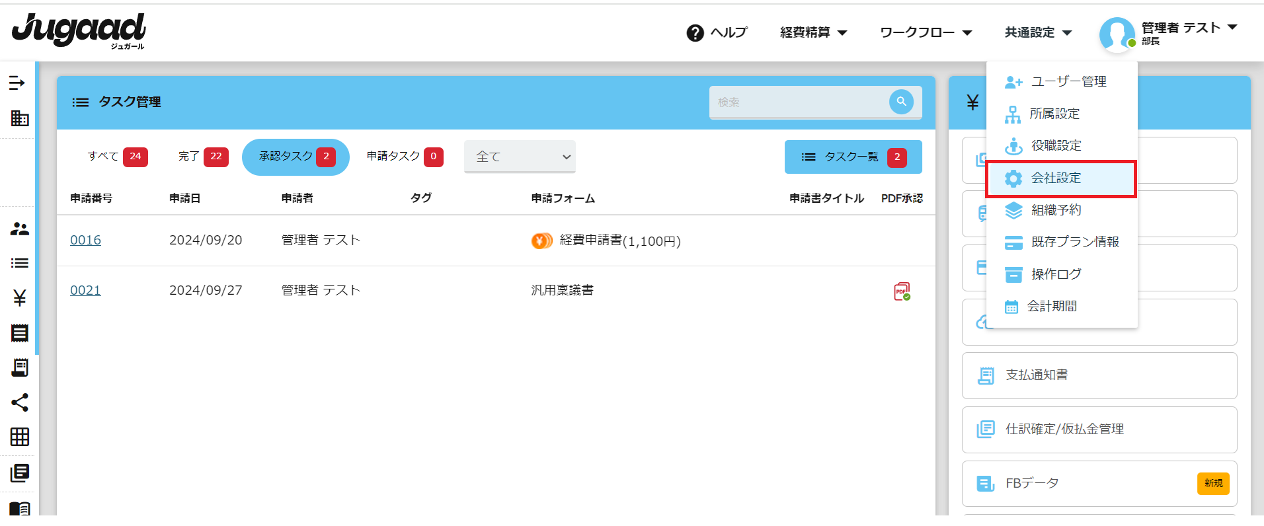This screenshot has width=1264, height=526.
Task: Click the yen icon in left sidebar
Action: tap(19, 298)
